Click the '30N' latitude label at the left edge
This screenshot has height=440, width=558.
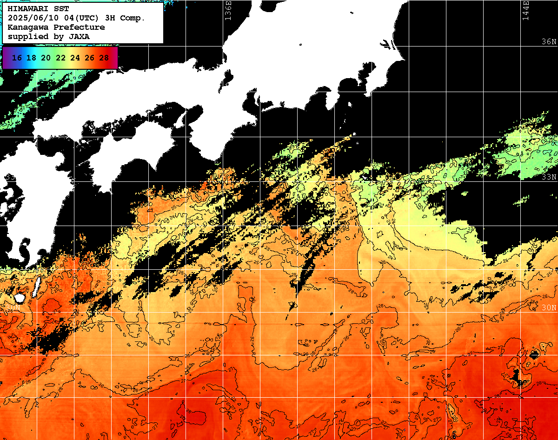(x=13, y=308)
